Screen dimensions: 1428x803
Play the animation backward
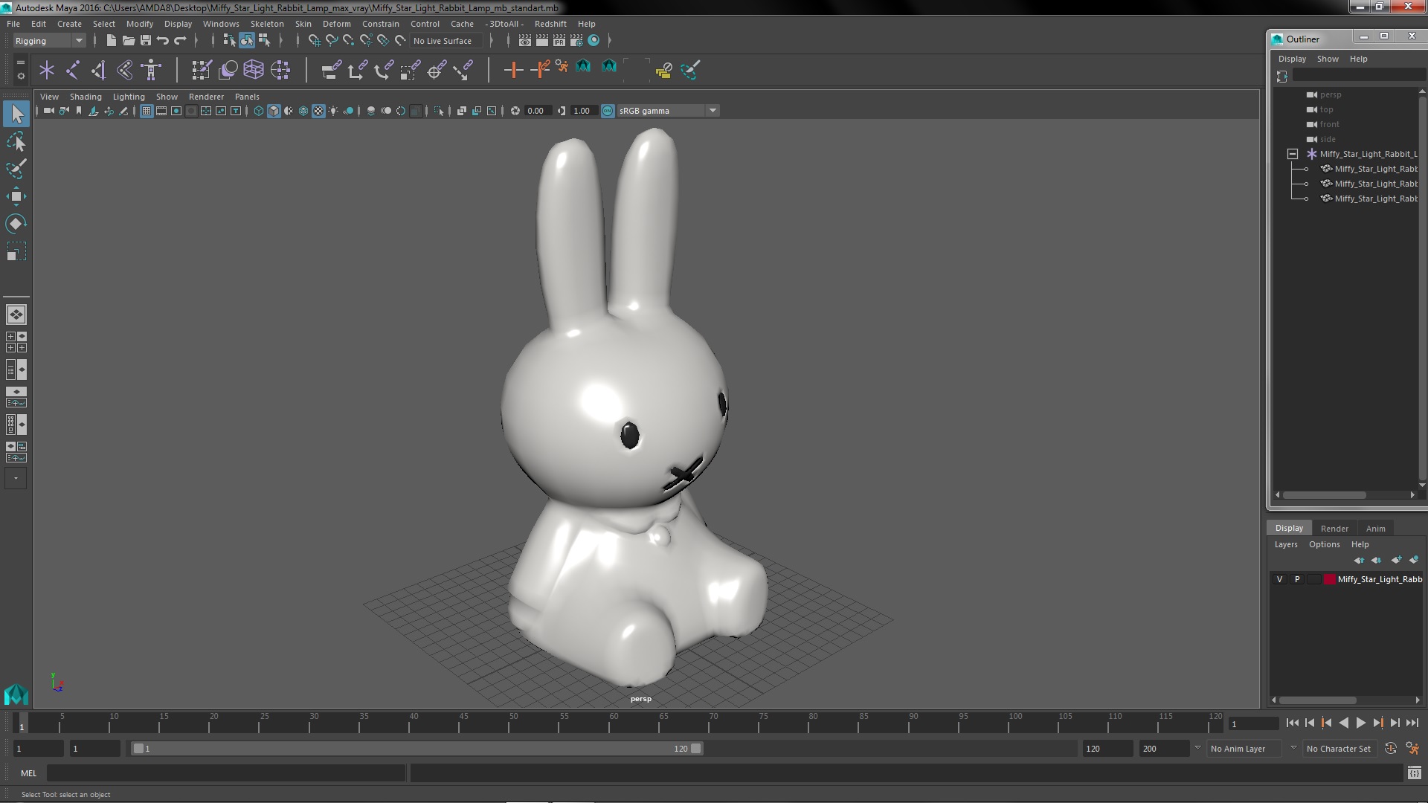[1343, 723]
